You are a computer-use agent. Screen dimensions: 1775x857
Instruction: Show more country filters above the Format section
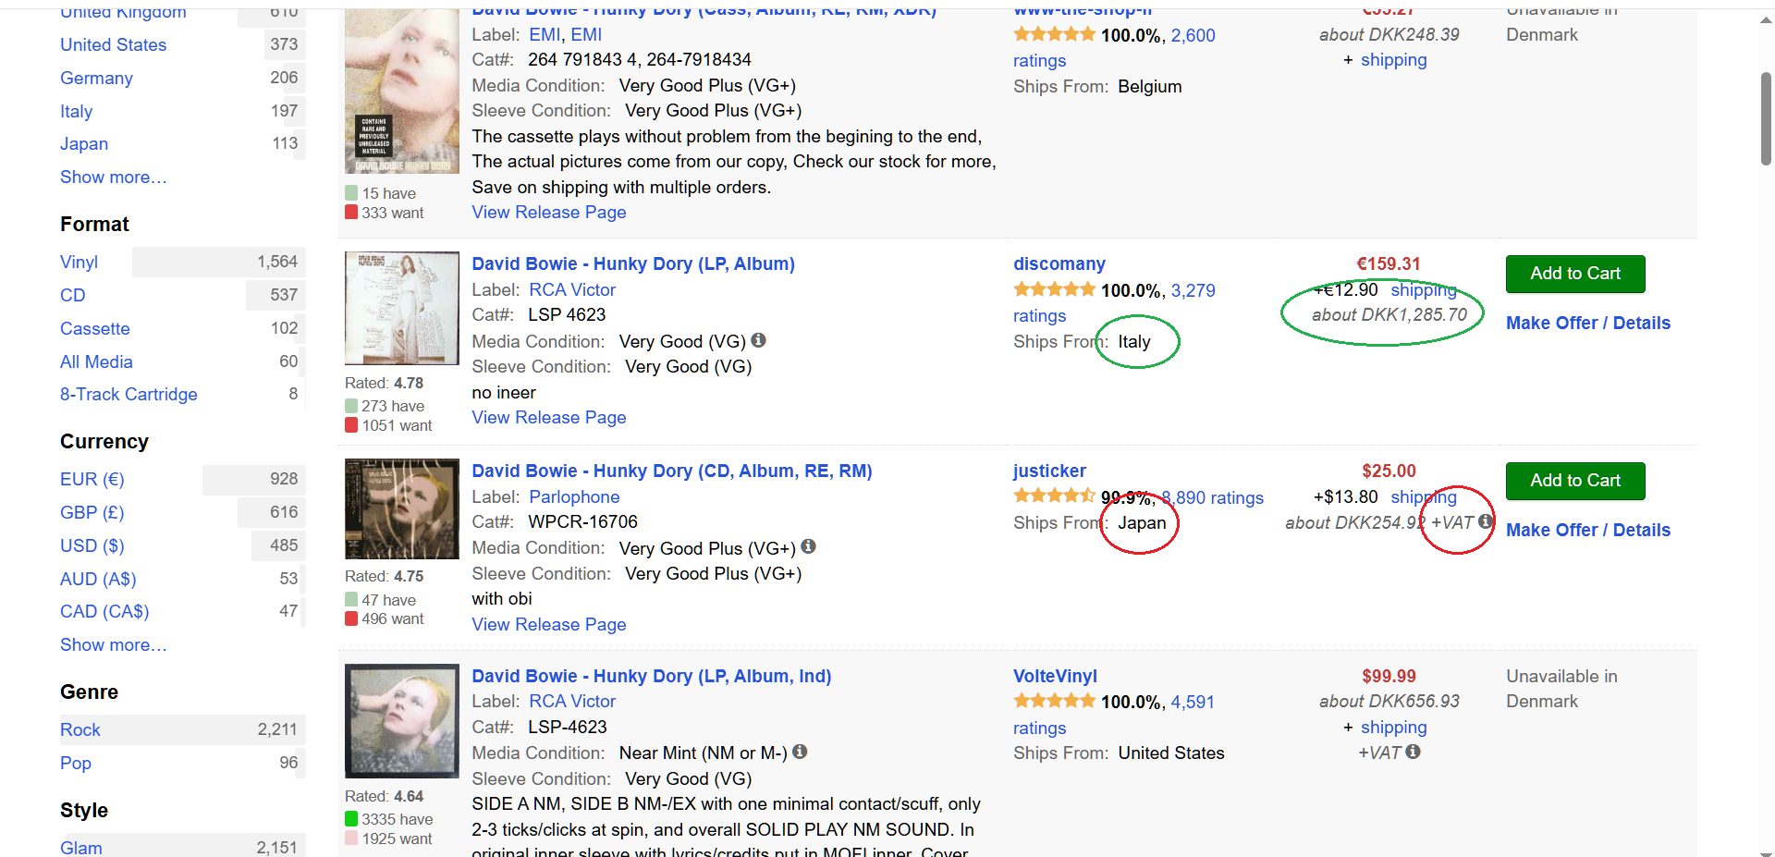pos(114,177)
